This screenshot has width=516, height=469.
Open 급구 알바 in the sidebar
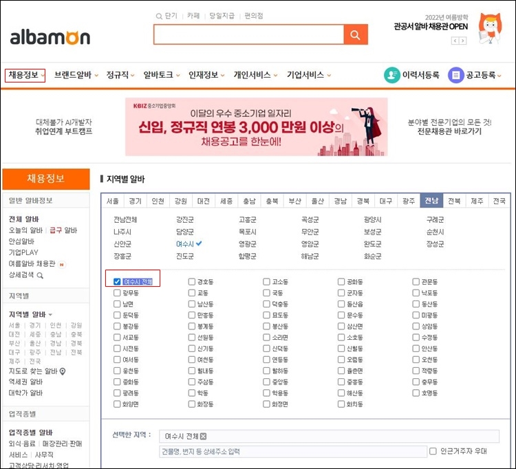(63, 230)
